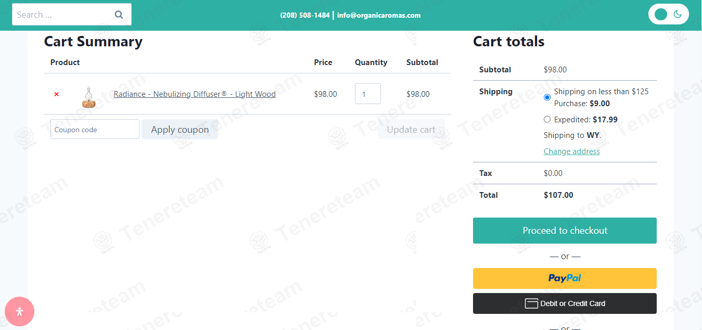
Task: Select the quantity field for Radiance diffuser
Action: coord(368,94)
